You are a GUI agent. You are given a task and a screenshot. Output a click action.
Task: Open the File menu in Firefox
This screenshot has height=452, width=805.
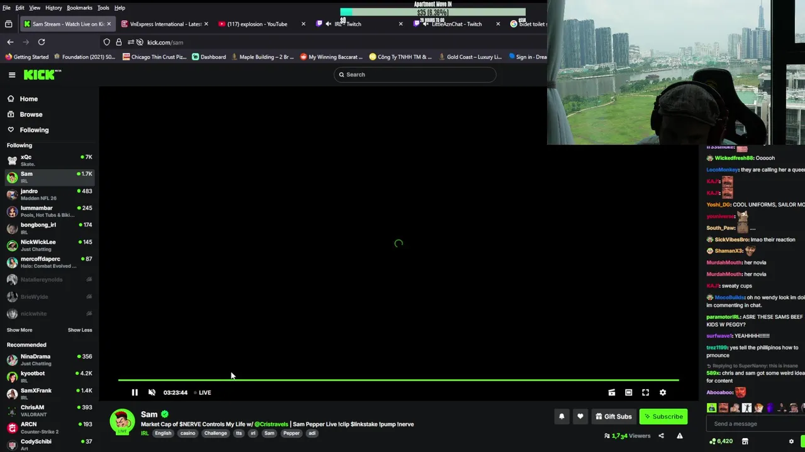point(6,8)
